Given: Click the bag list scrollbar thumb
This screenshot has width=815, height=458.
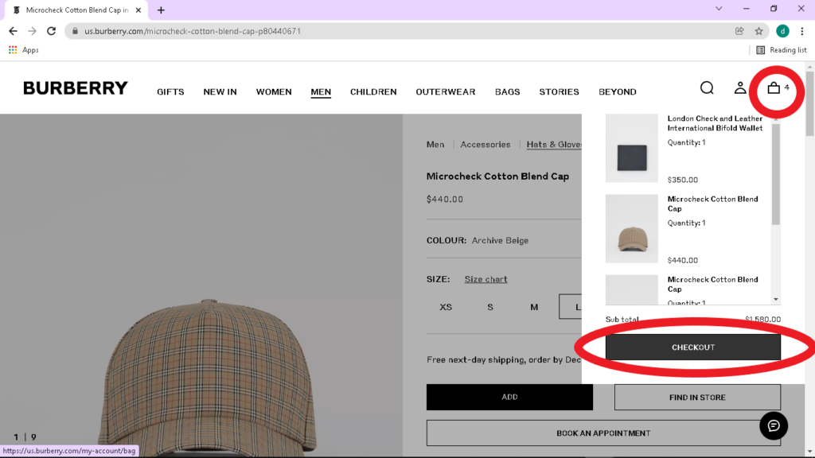Looking at the screenshot, I should [775, 174].
